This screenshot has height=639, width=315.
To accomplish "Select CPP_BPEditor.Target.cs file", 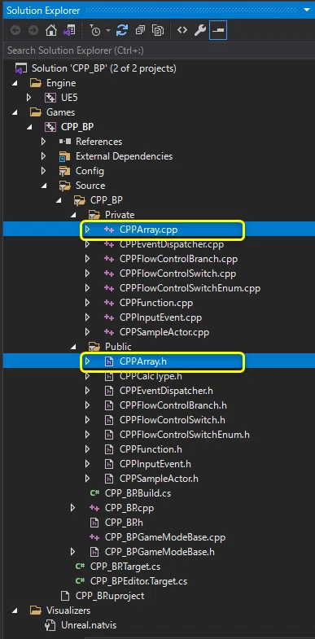I will coord(139,581).
